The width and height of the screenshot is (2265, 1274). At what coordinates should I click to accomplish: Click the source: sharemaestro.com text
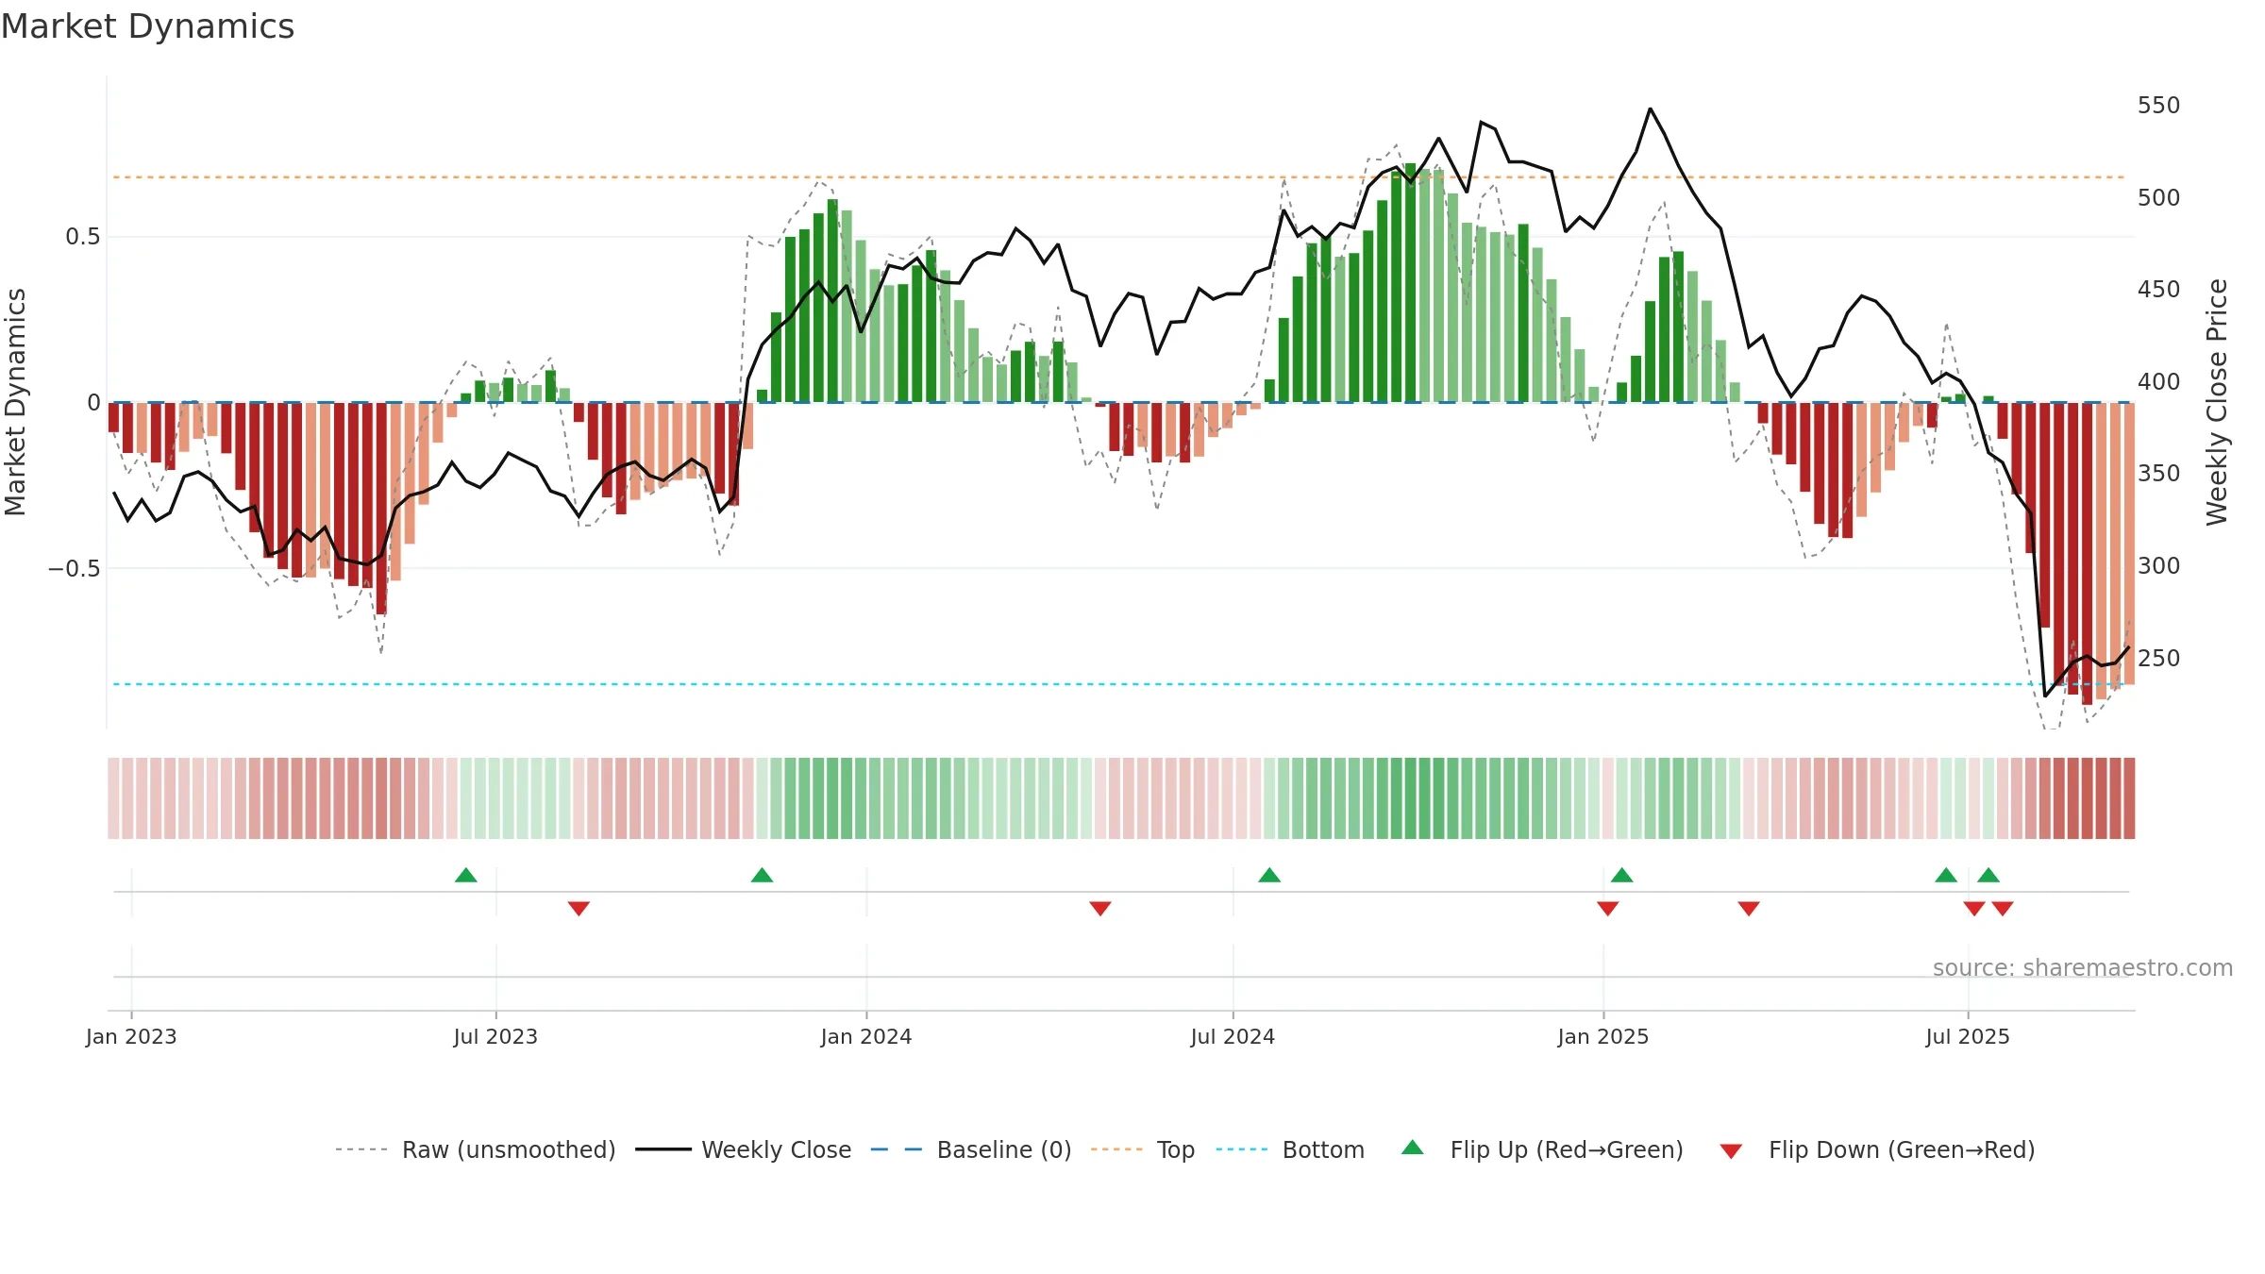(x=2083, y=968)
